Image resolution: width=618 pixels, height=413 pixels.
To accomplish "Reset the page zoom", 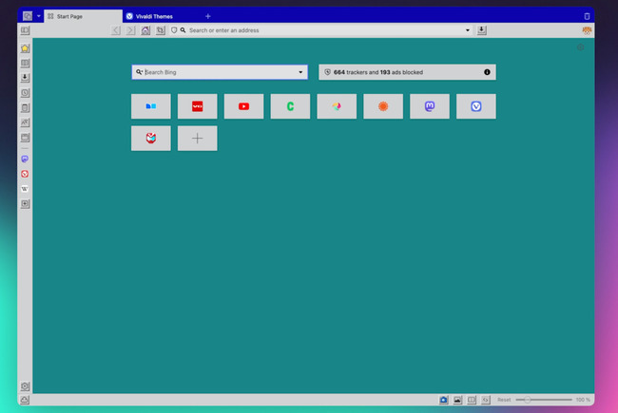I will click(x=504, y=400).
